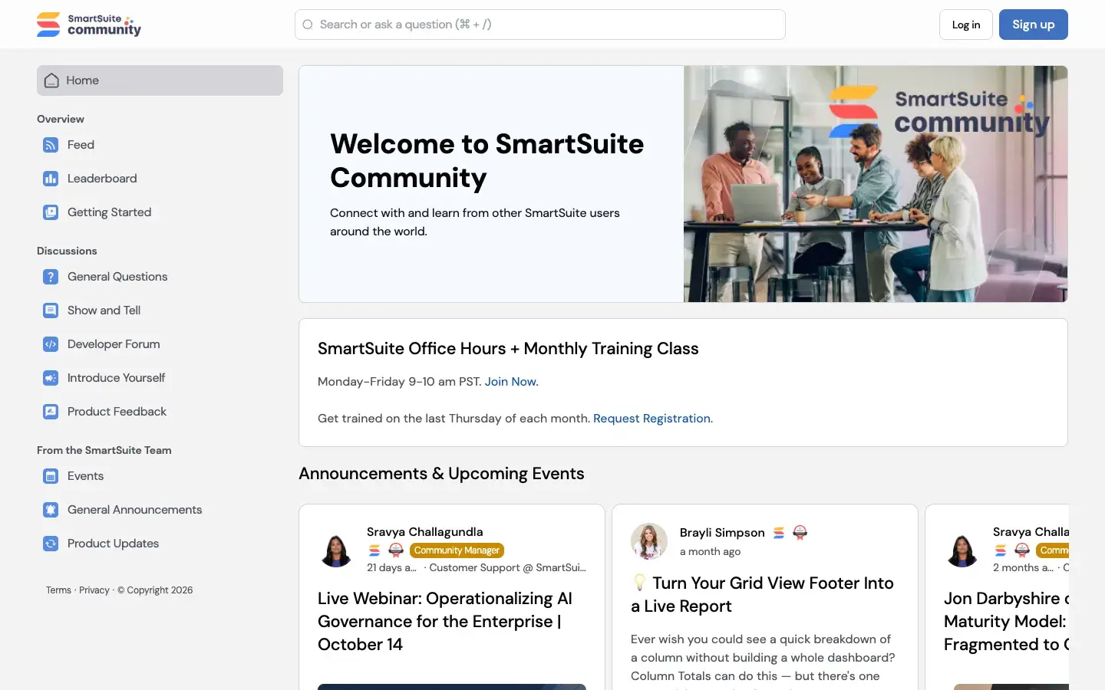
Task: Focus the search or ask a question field
Action: 540,25
